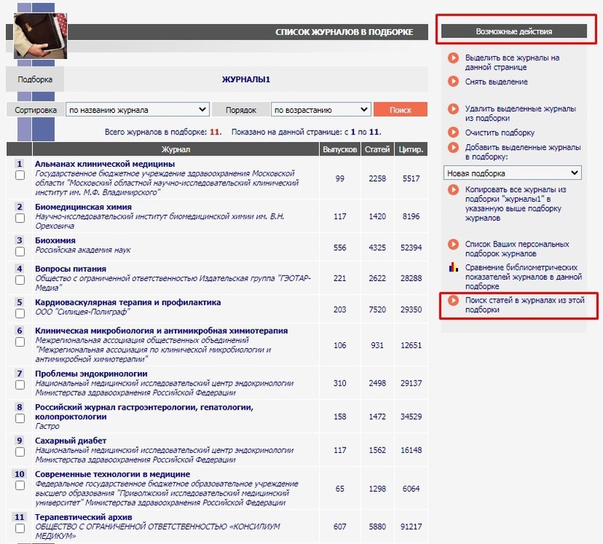Click the Журнал column header

(x=176, y=149)
